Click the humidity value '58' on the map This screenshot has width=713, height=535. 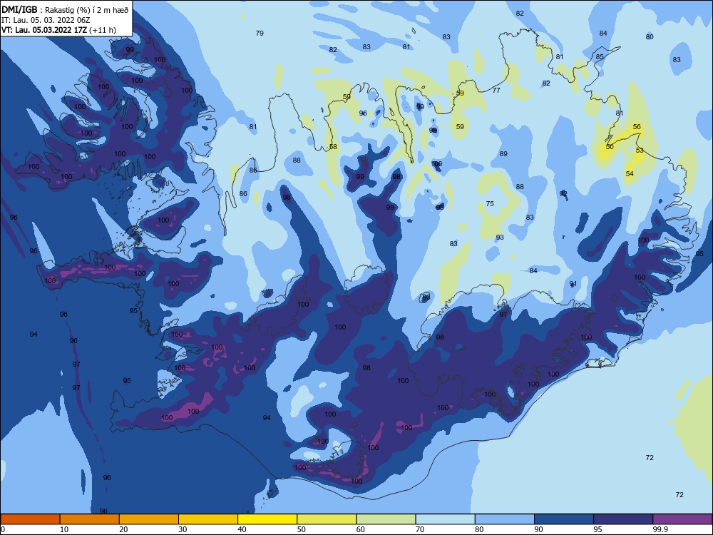click(333, 147)
